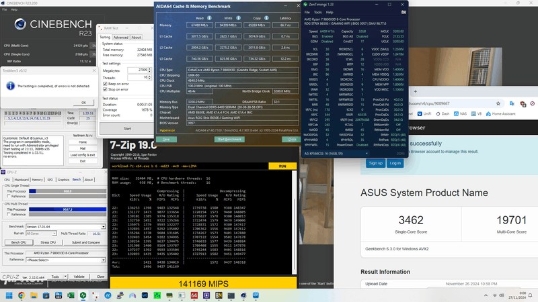Enable Reference under CPU Single Thread
Screen dimensions: 538x302
[8, 196]
